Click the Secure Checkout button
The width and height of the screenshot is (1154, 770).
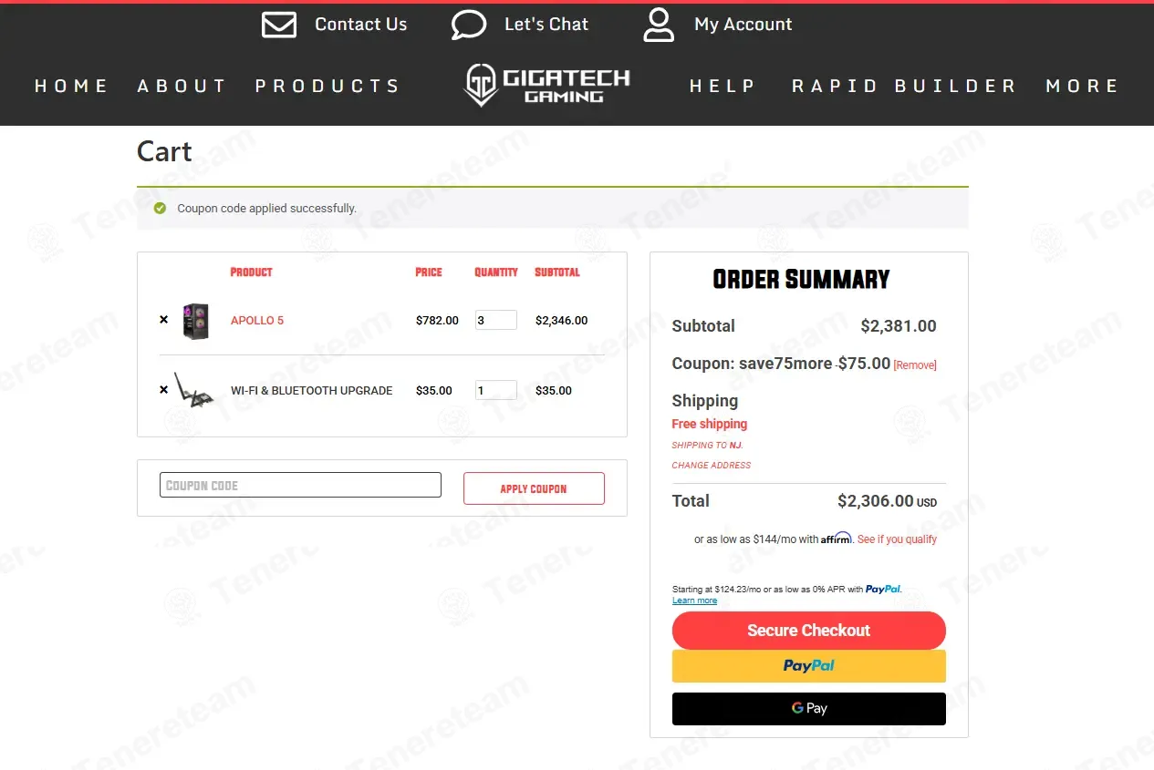point(809,631)
